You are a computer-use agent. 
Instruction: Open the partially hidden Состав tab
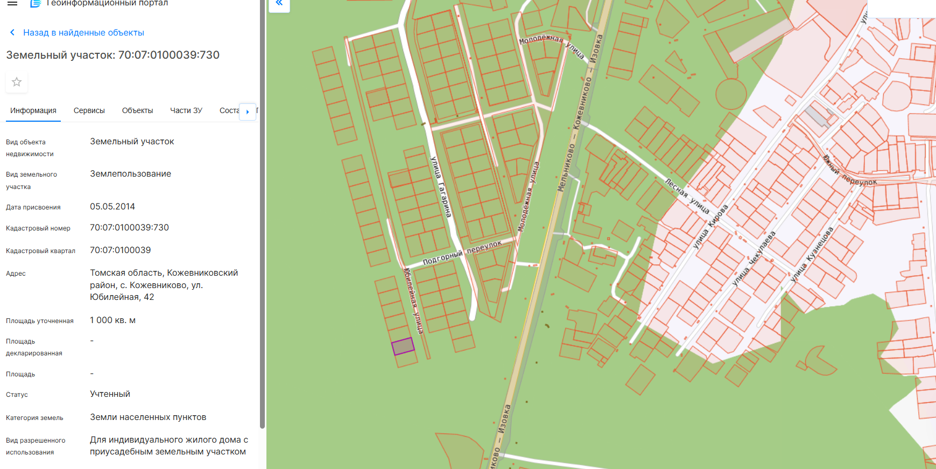[x=229, y=111]
